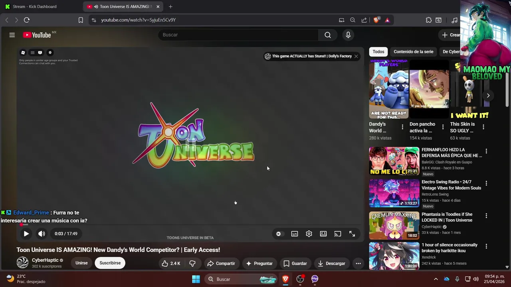Cast the video to a TV
This screenshot has width=511, height=287.
click(338, 234)
